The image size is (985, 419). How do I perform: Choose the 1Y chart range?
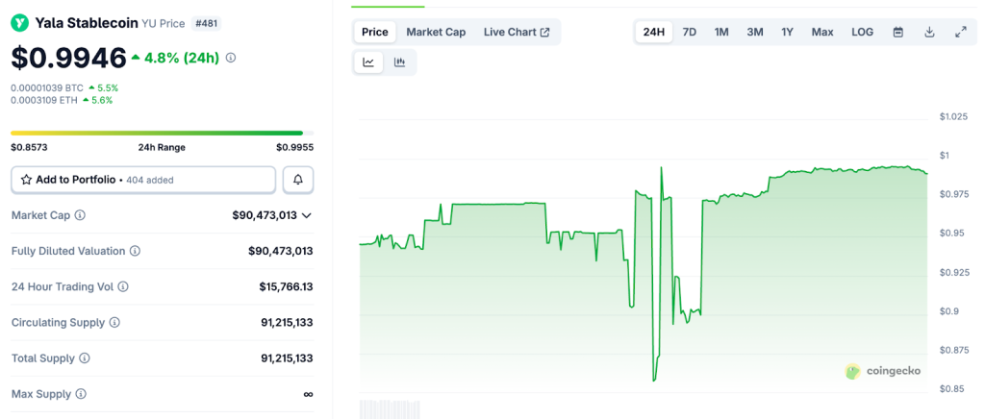coord(787,32)
